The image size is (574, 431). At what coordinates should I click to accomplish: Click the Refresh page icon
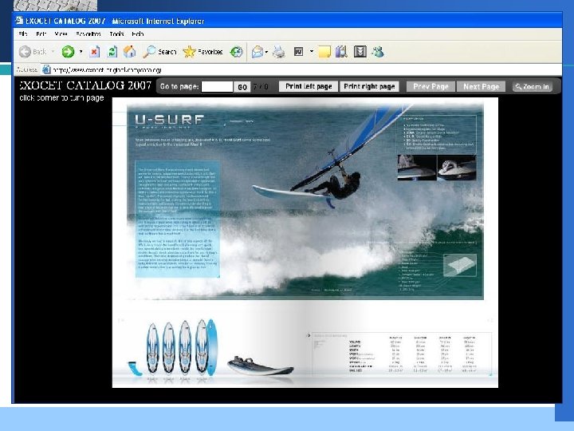click(x=112, y=52)
